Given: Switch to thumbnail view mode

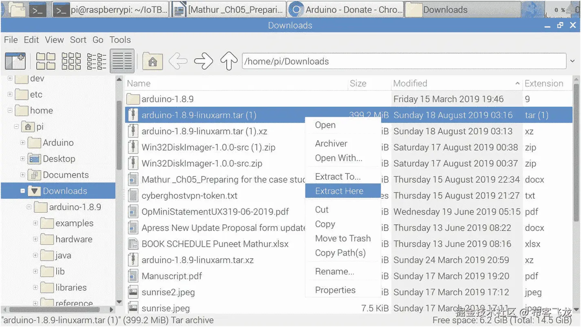Looking at the screenshot, I should click(71, 61).
